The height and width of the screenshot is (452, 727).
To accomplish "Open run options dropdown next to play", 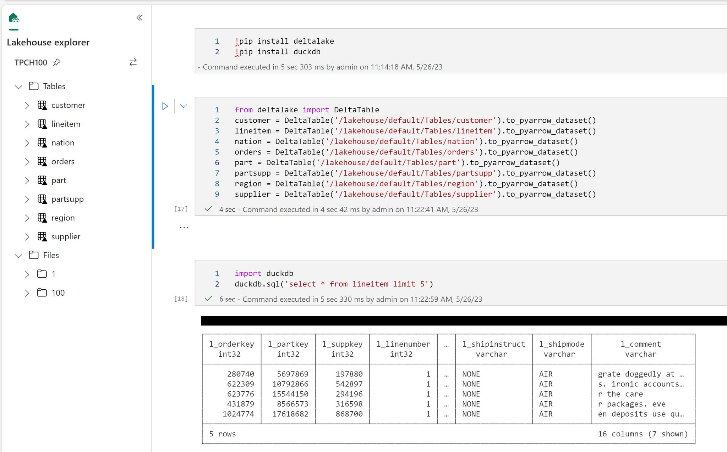I will point(184,106).
